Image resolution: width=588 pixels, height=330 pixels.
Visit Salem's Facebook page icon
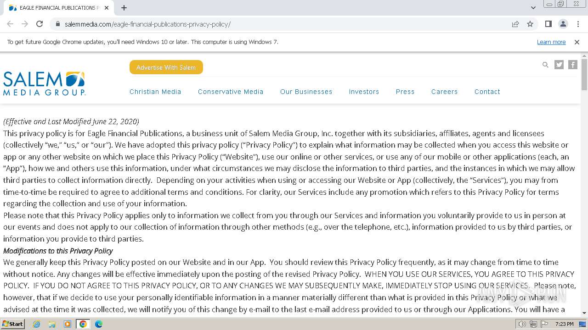[573, 65]
